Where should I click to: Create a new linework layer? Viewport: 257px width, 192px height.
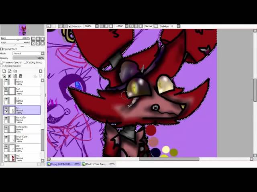(10, 71)
